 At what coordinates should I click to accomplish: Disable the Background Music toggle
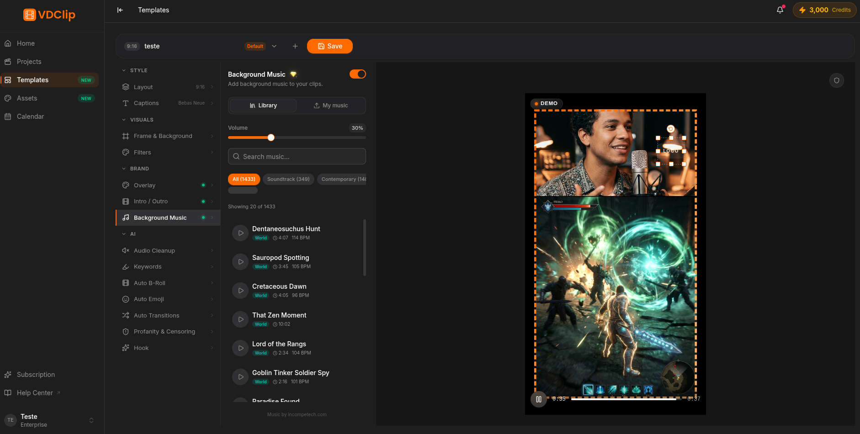(x=358, y=74)
